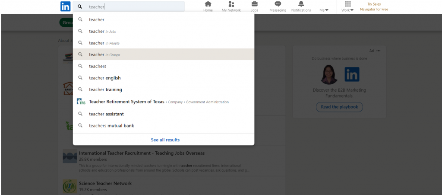Select 'teacher in People' suggestion
Screen dimensions: 442x195
point(164,43)
